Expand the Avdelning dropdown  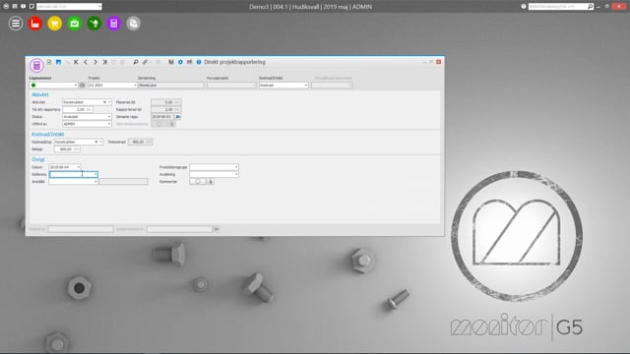tap(236, 174)
